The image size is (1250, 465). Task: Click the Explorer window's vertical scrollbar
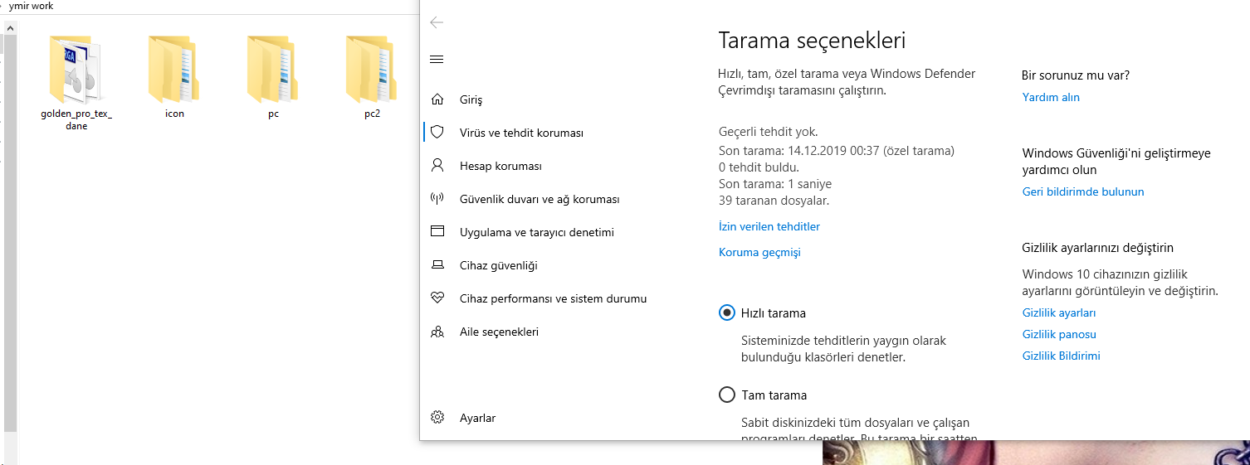(x=10, y=232)
